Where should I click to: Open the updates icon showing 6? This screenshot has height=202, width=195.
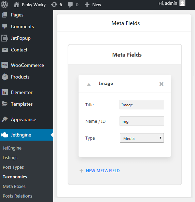click(54, 5)
